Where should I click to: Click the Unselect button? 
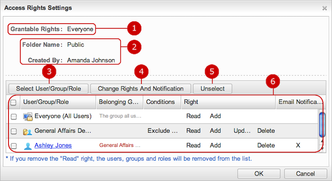pos(212,89)
